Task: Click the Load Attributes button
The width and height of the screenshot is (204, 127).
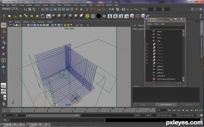Action: point(166,105)
